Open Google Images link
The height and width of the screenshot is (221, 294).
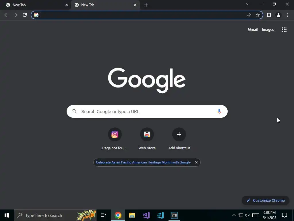268,30
